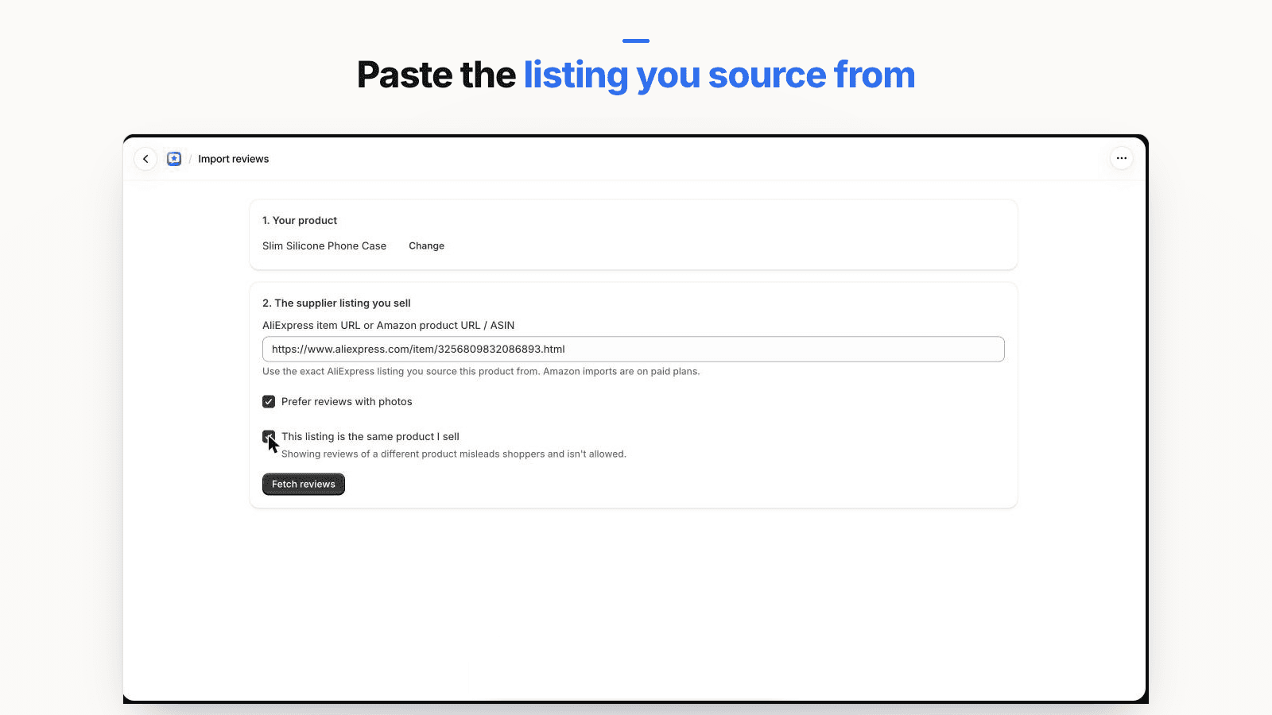Click the 'Paste the listing you source from' headline
Screen dimensions: 1272x715
(x=636, y=75)
